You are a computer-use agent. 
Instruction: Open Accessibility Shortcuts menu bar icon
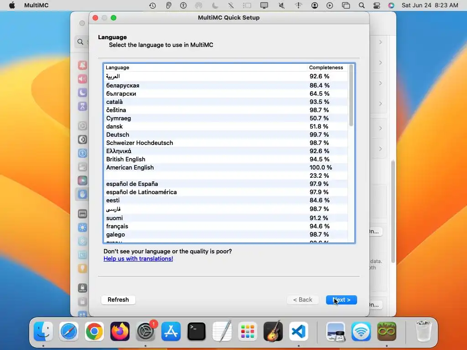183,5
